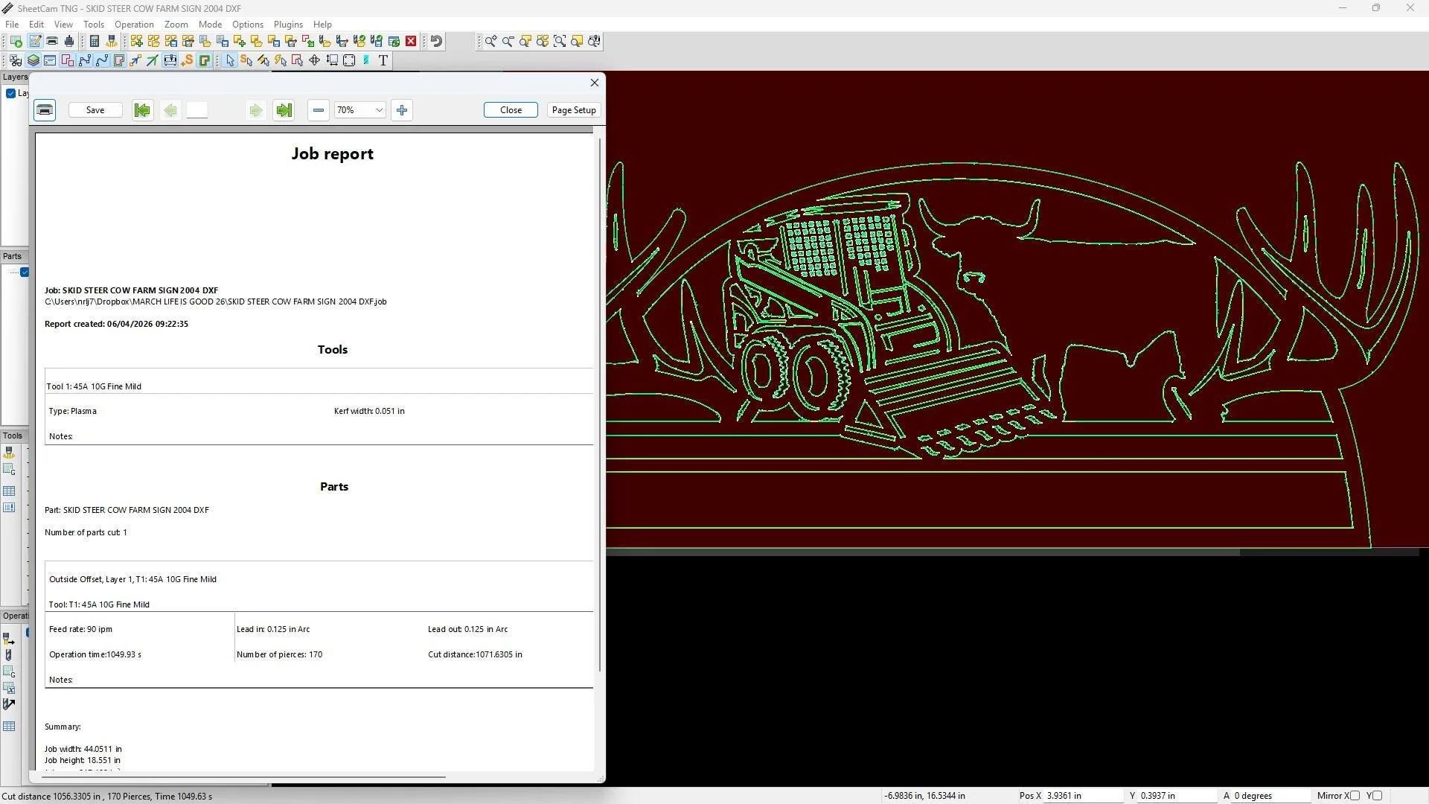The width and height of the screenshot is (1429, 804).
Task: Click the Close button in report dialog
Action: [x=511, y=110]
